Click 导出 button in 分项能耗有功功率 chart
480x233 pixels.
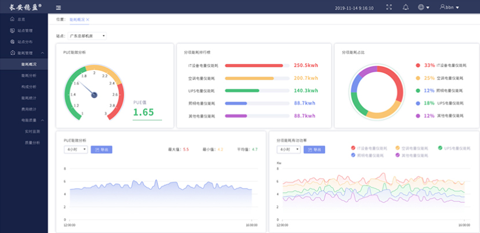point(314,149)
